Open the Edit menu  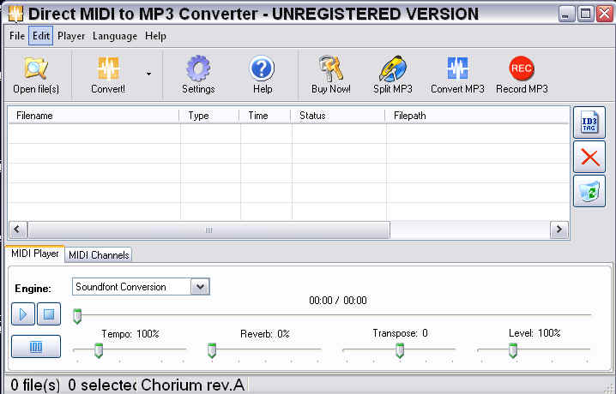(x=41, y=36)
